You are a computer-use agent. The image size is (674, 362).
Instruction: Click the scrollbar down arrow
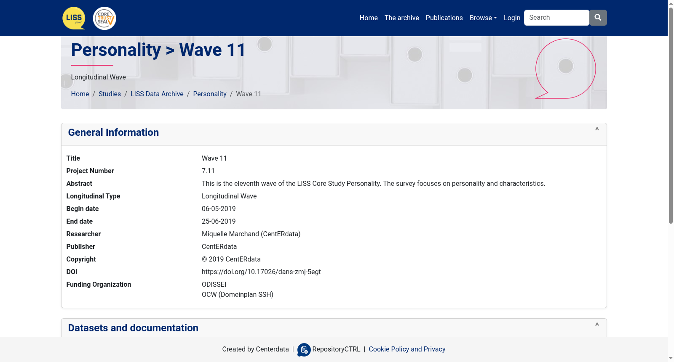(671, 358)
